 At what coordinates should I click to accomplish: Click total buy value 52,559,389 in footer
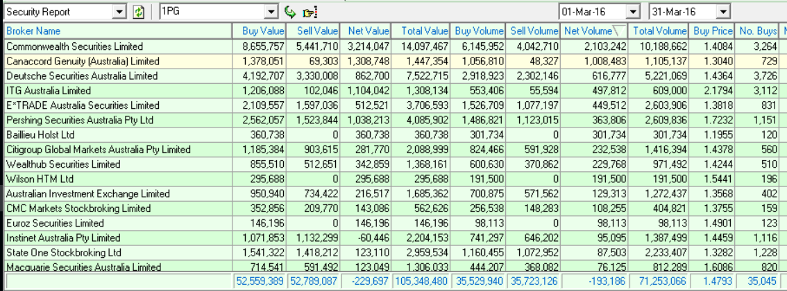tap(260, 281)
